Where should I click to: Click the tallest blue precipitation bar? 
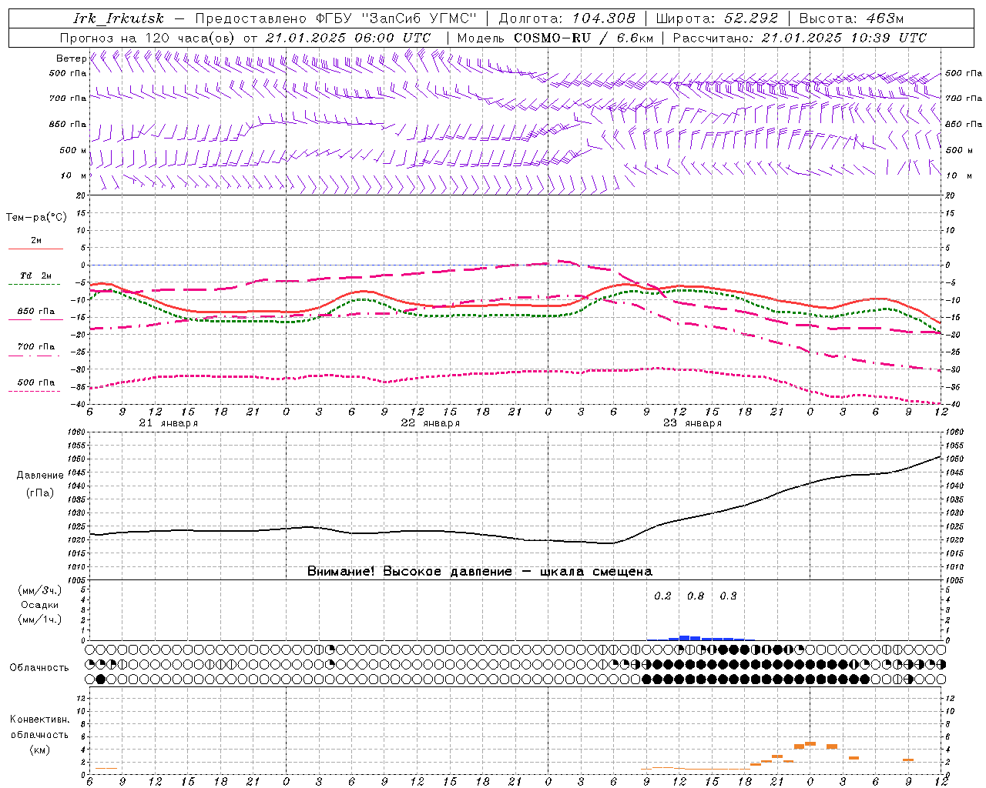(684, 638)
